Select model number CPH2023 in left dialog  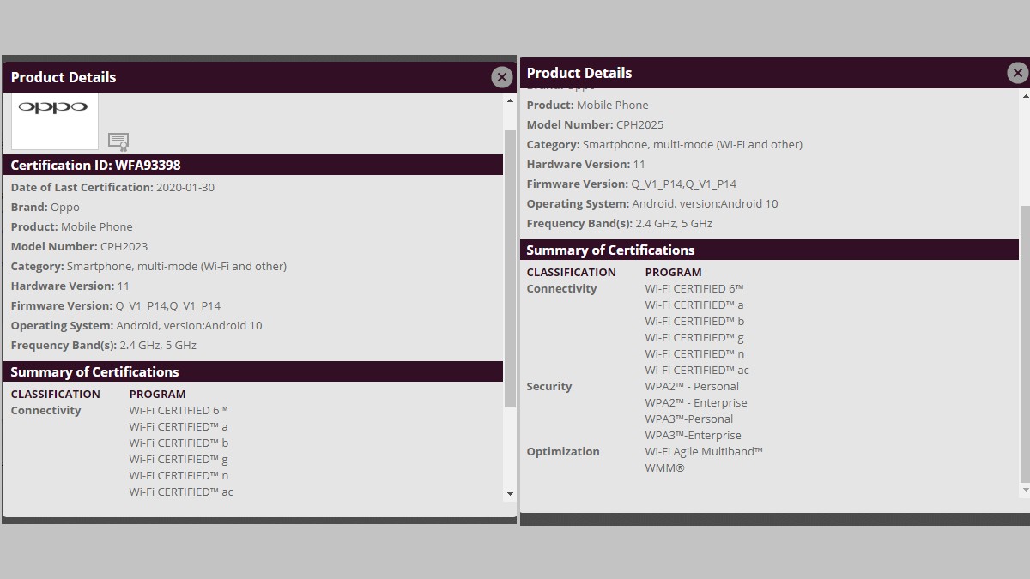coord(124,246)
